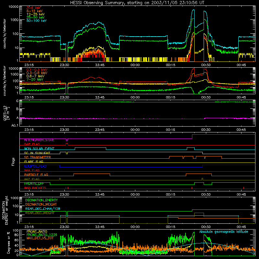
Task: Click the A0.1 tick label on GOES panel
Action: click(x=15, y=126)
